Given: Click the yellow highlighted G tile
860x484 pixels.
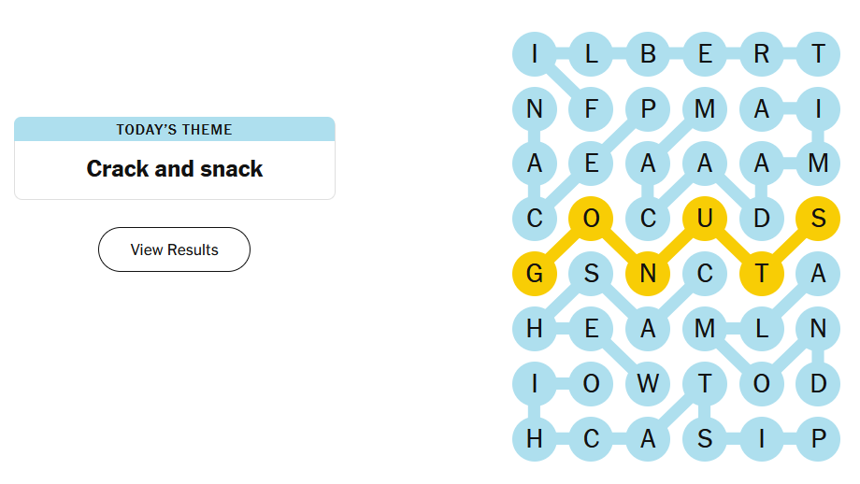Looking at the screenshot, I should pyautogui.click(x=535, y=274).
